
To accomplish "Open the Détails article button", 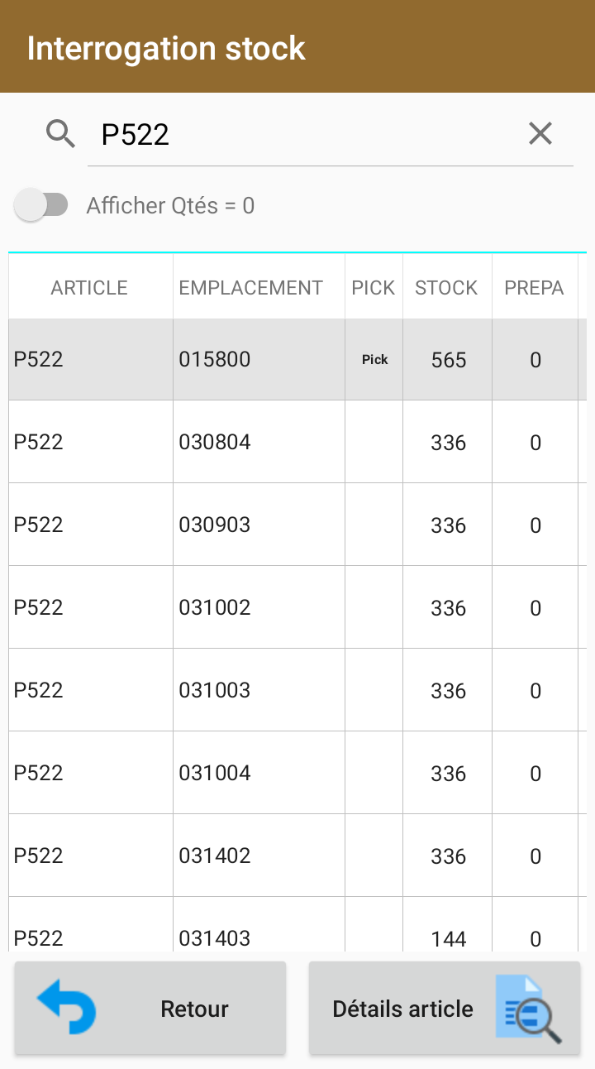I will coord(445,1009).
